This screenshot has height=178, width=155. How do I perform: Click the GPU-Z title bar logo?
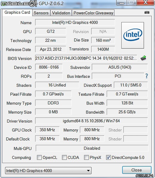coord(19,4)
